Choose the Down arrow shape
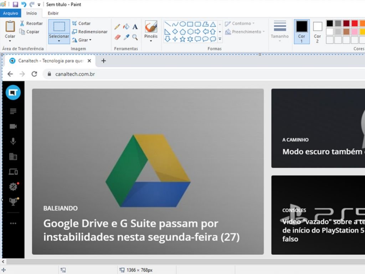 click(x=168, y=39)
